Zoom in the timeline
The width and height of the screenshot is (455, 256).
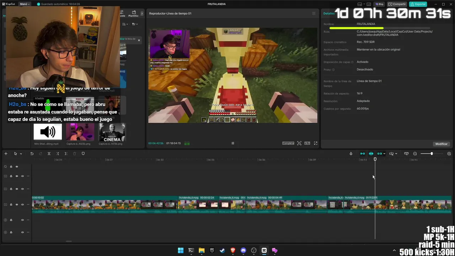(x=449, y=154)
